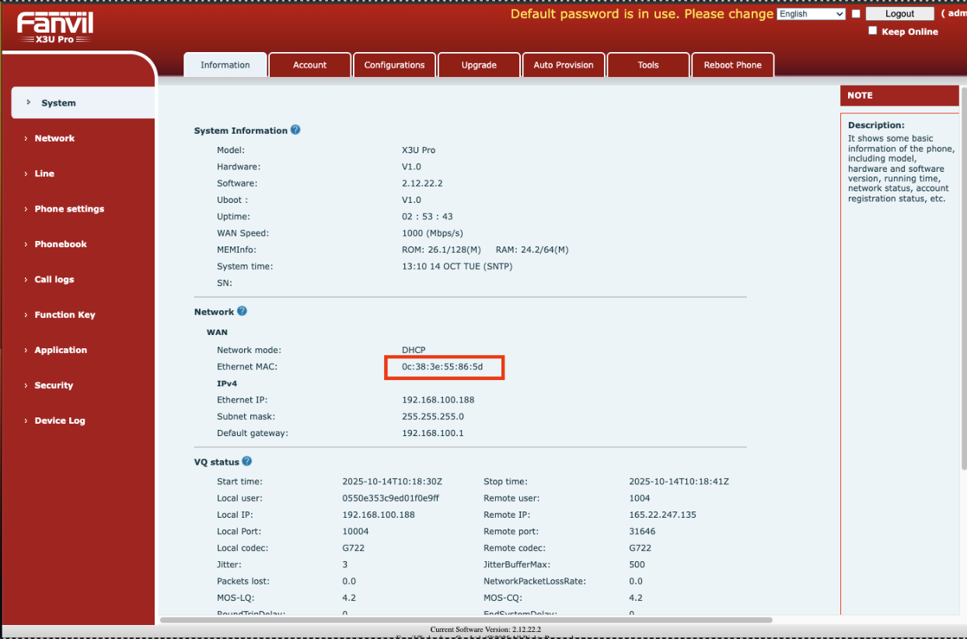
Task: Open the VQ status help icon
Action: 246,461
